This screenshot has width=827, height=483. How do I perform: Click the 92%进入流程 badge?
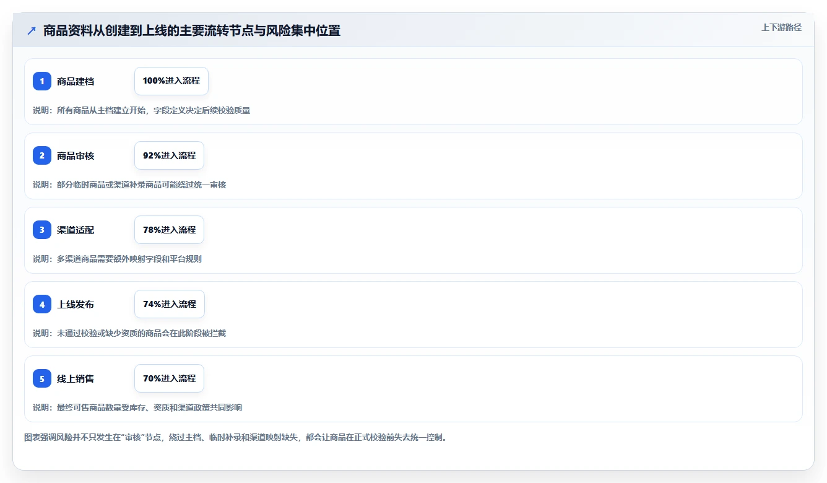click(169, 155)
